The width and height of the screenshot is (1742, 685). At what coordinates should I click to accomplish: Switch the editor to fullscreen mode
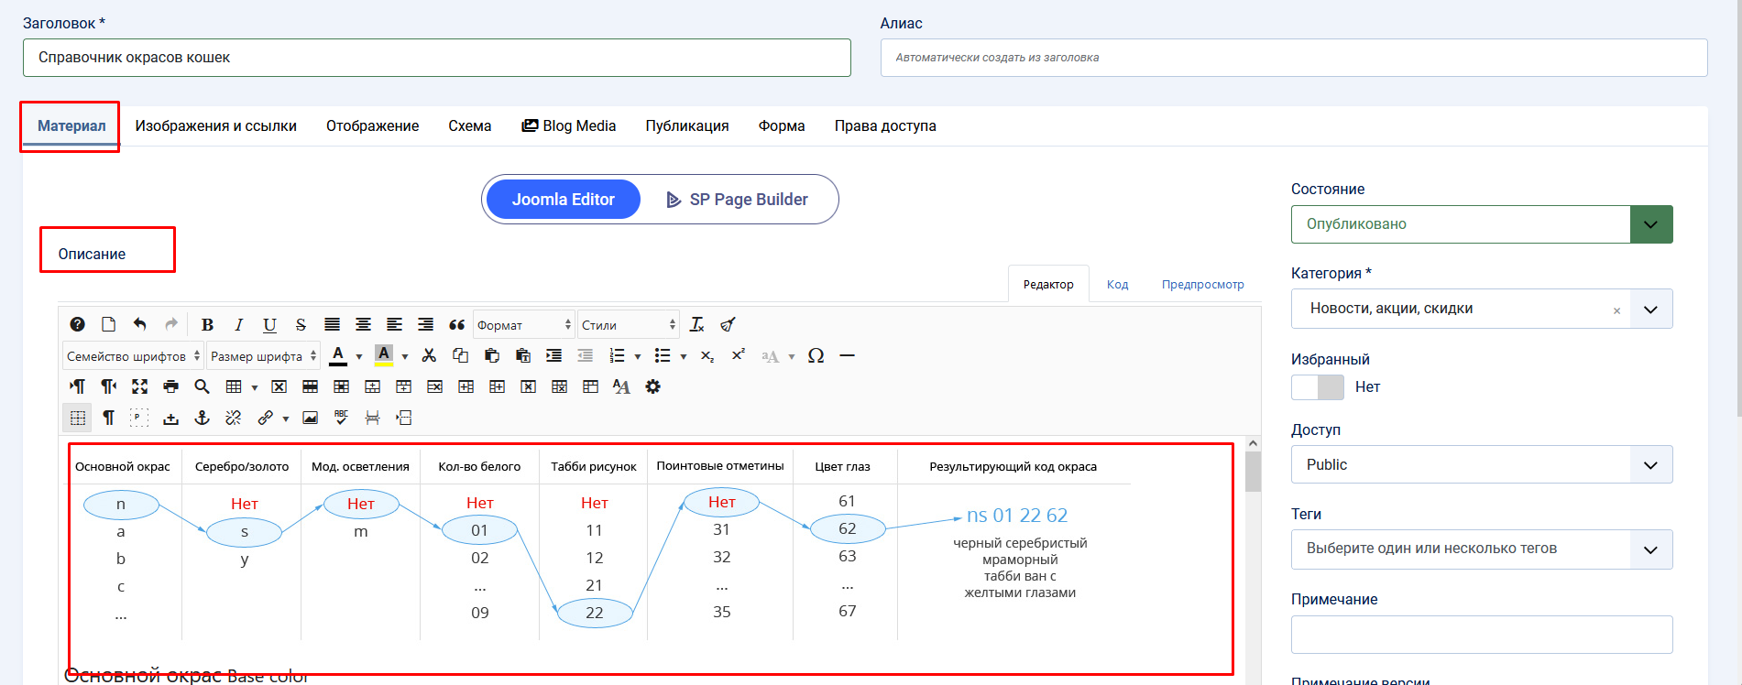coord(139,386)
